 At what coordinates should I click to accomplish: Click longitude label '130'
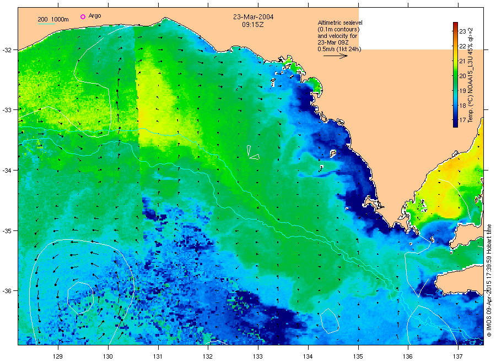pos(108,356)
